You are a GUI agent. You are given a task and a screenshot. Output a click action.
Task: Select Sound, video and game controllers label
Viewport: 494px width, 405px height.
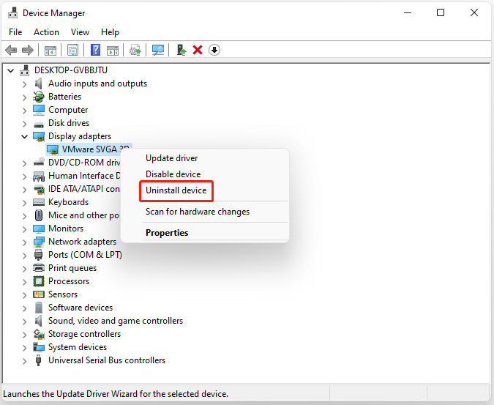[116, 321]
